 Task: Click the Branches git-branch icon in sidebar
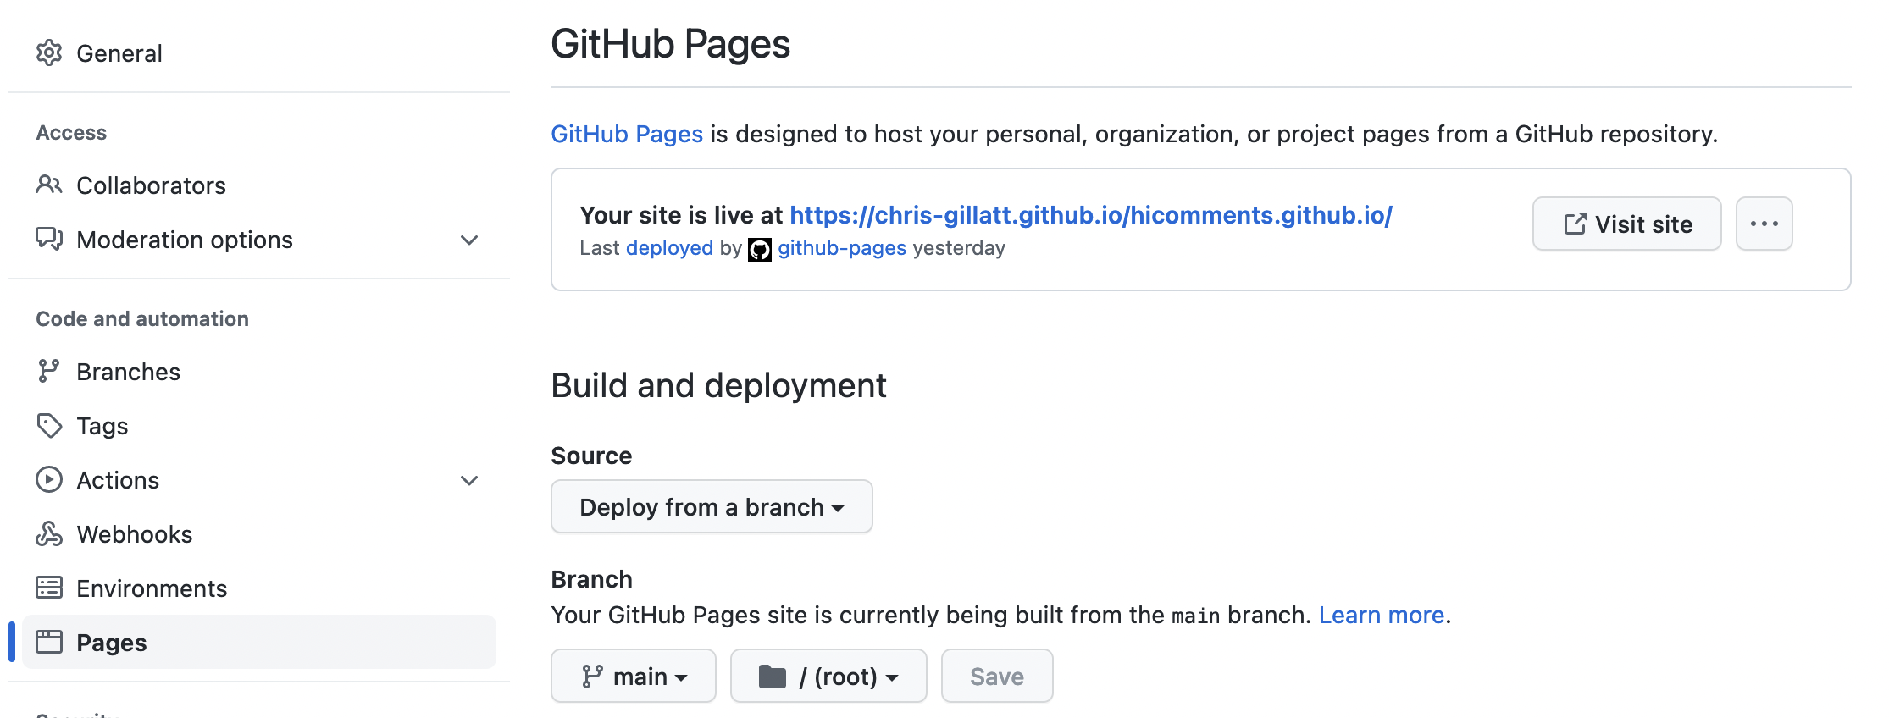[49, 372]
